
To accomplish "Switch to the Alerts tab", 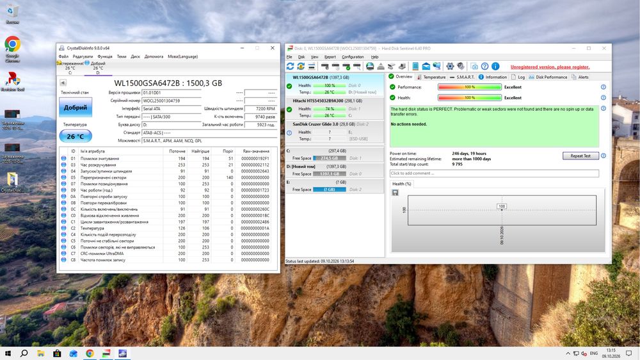I will 580,77.
